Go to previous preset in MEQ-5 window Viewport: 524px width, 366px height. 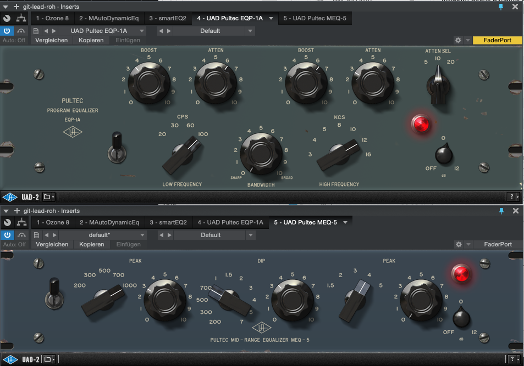tap(46, 235)
